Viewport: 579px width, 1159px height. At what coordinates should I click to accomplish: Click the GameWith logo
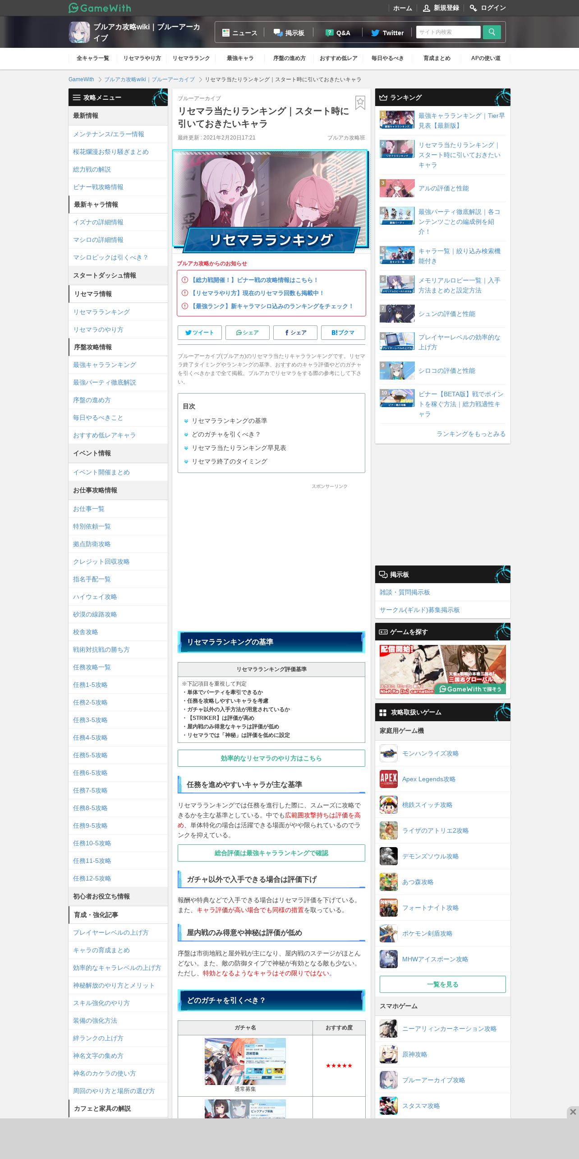click(100, 8)
